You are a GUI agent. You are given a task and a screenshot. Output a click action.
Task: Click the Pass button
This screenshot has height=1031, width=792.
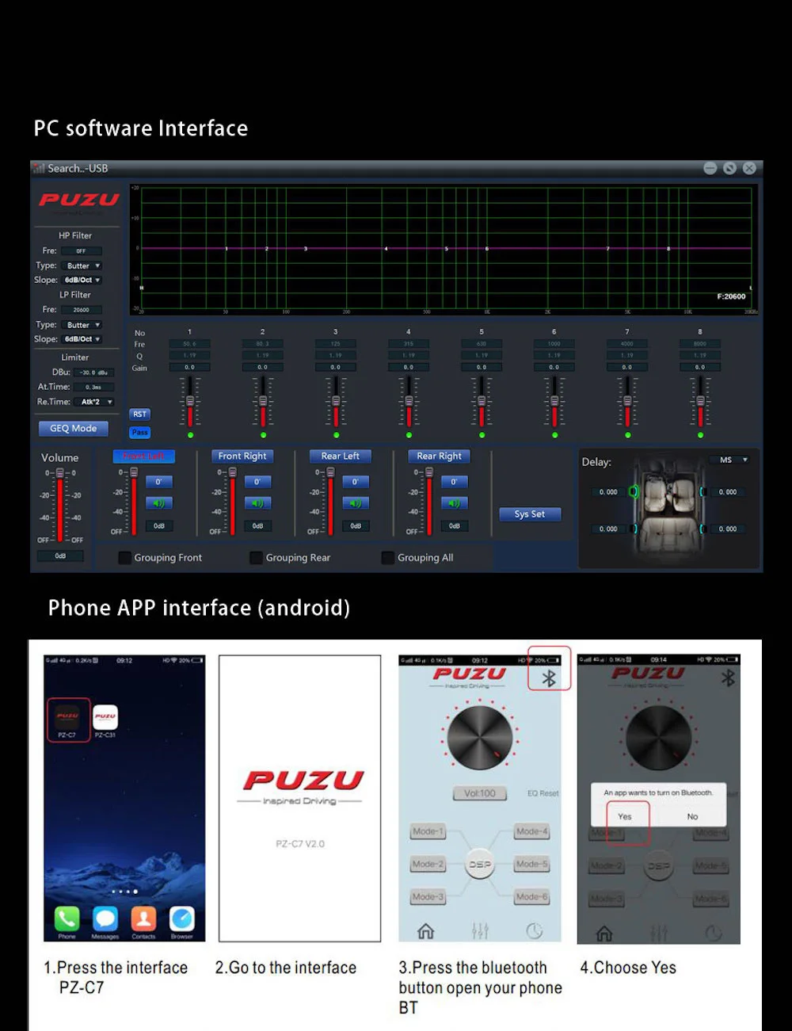tap(139, 432)
